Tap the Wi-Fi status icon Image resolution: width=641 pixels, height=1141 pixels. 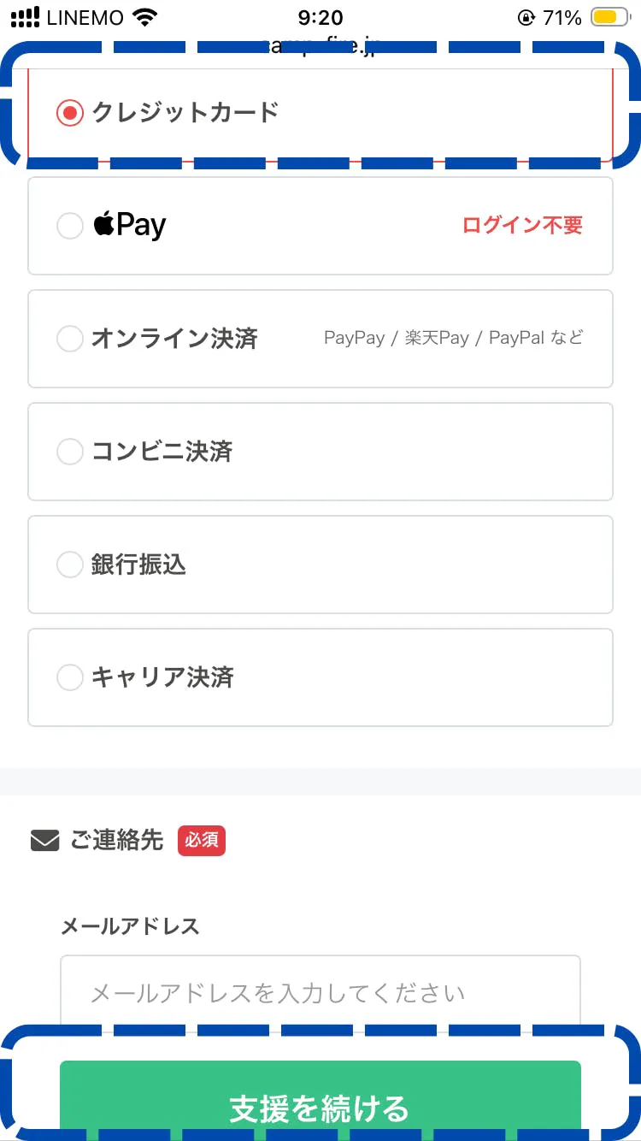coord(146,18)
